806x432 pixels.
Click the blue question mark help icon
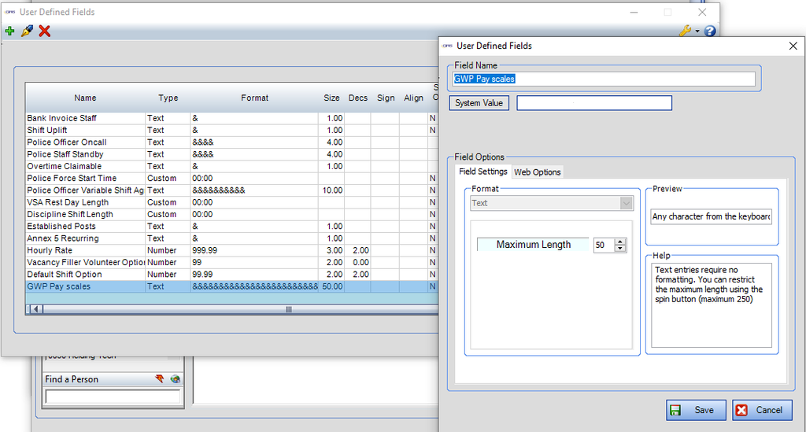(710, 31)
